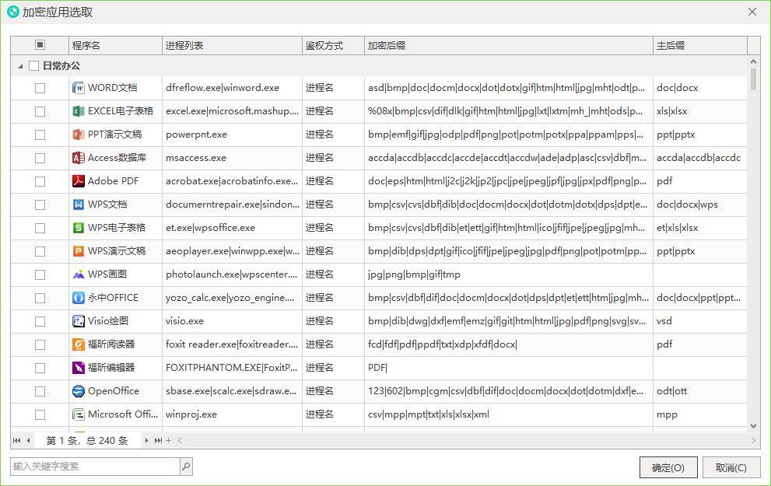This screenshot has height=486, width=771.
Task: Click the jpg|png|bmp|gif|tmp suffix cell
Action: tap(509, 274)
